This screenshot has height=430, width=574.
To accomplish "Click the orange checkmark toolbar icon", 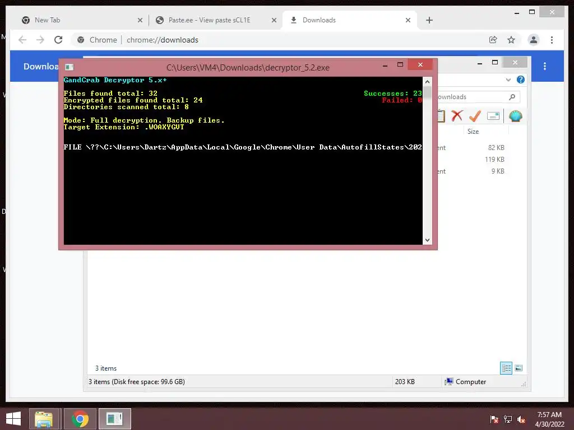I will pyautogui.click(x=475, y=116).
